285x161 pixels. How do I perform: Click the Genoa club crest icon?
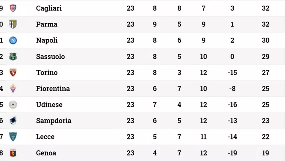point(13,153)
